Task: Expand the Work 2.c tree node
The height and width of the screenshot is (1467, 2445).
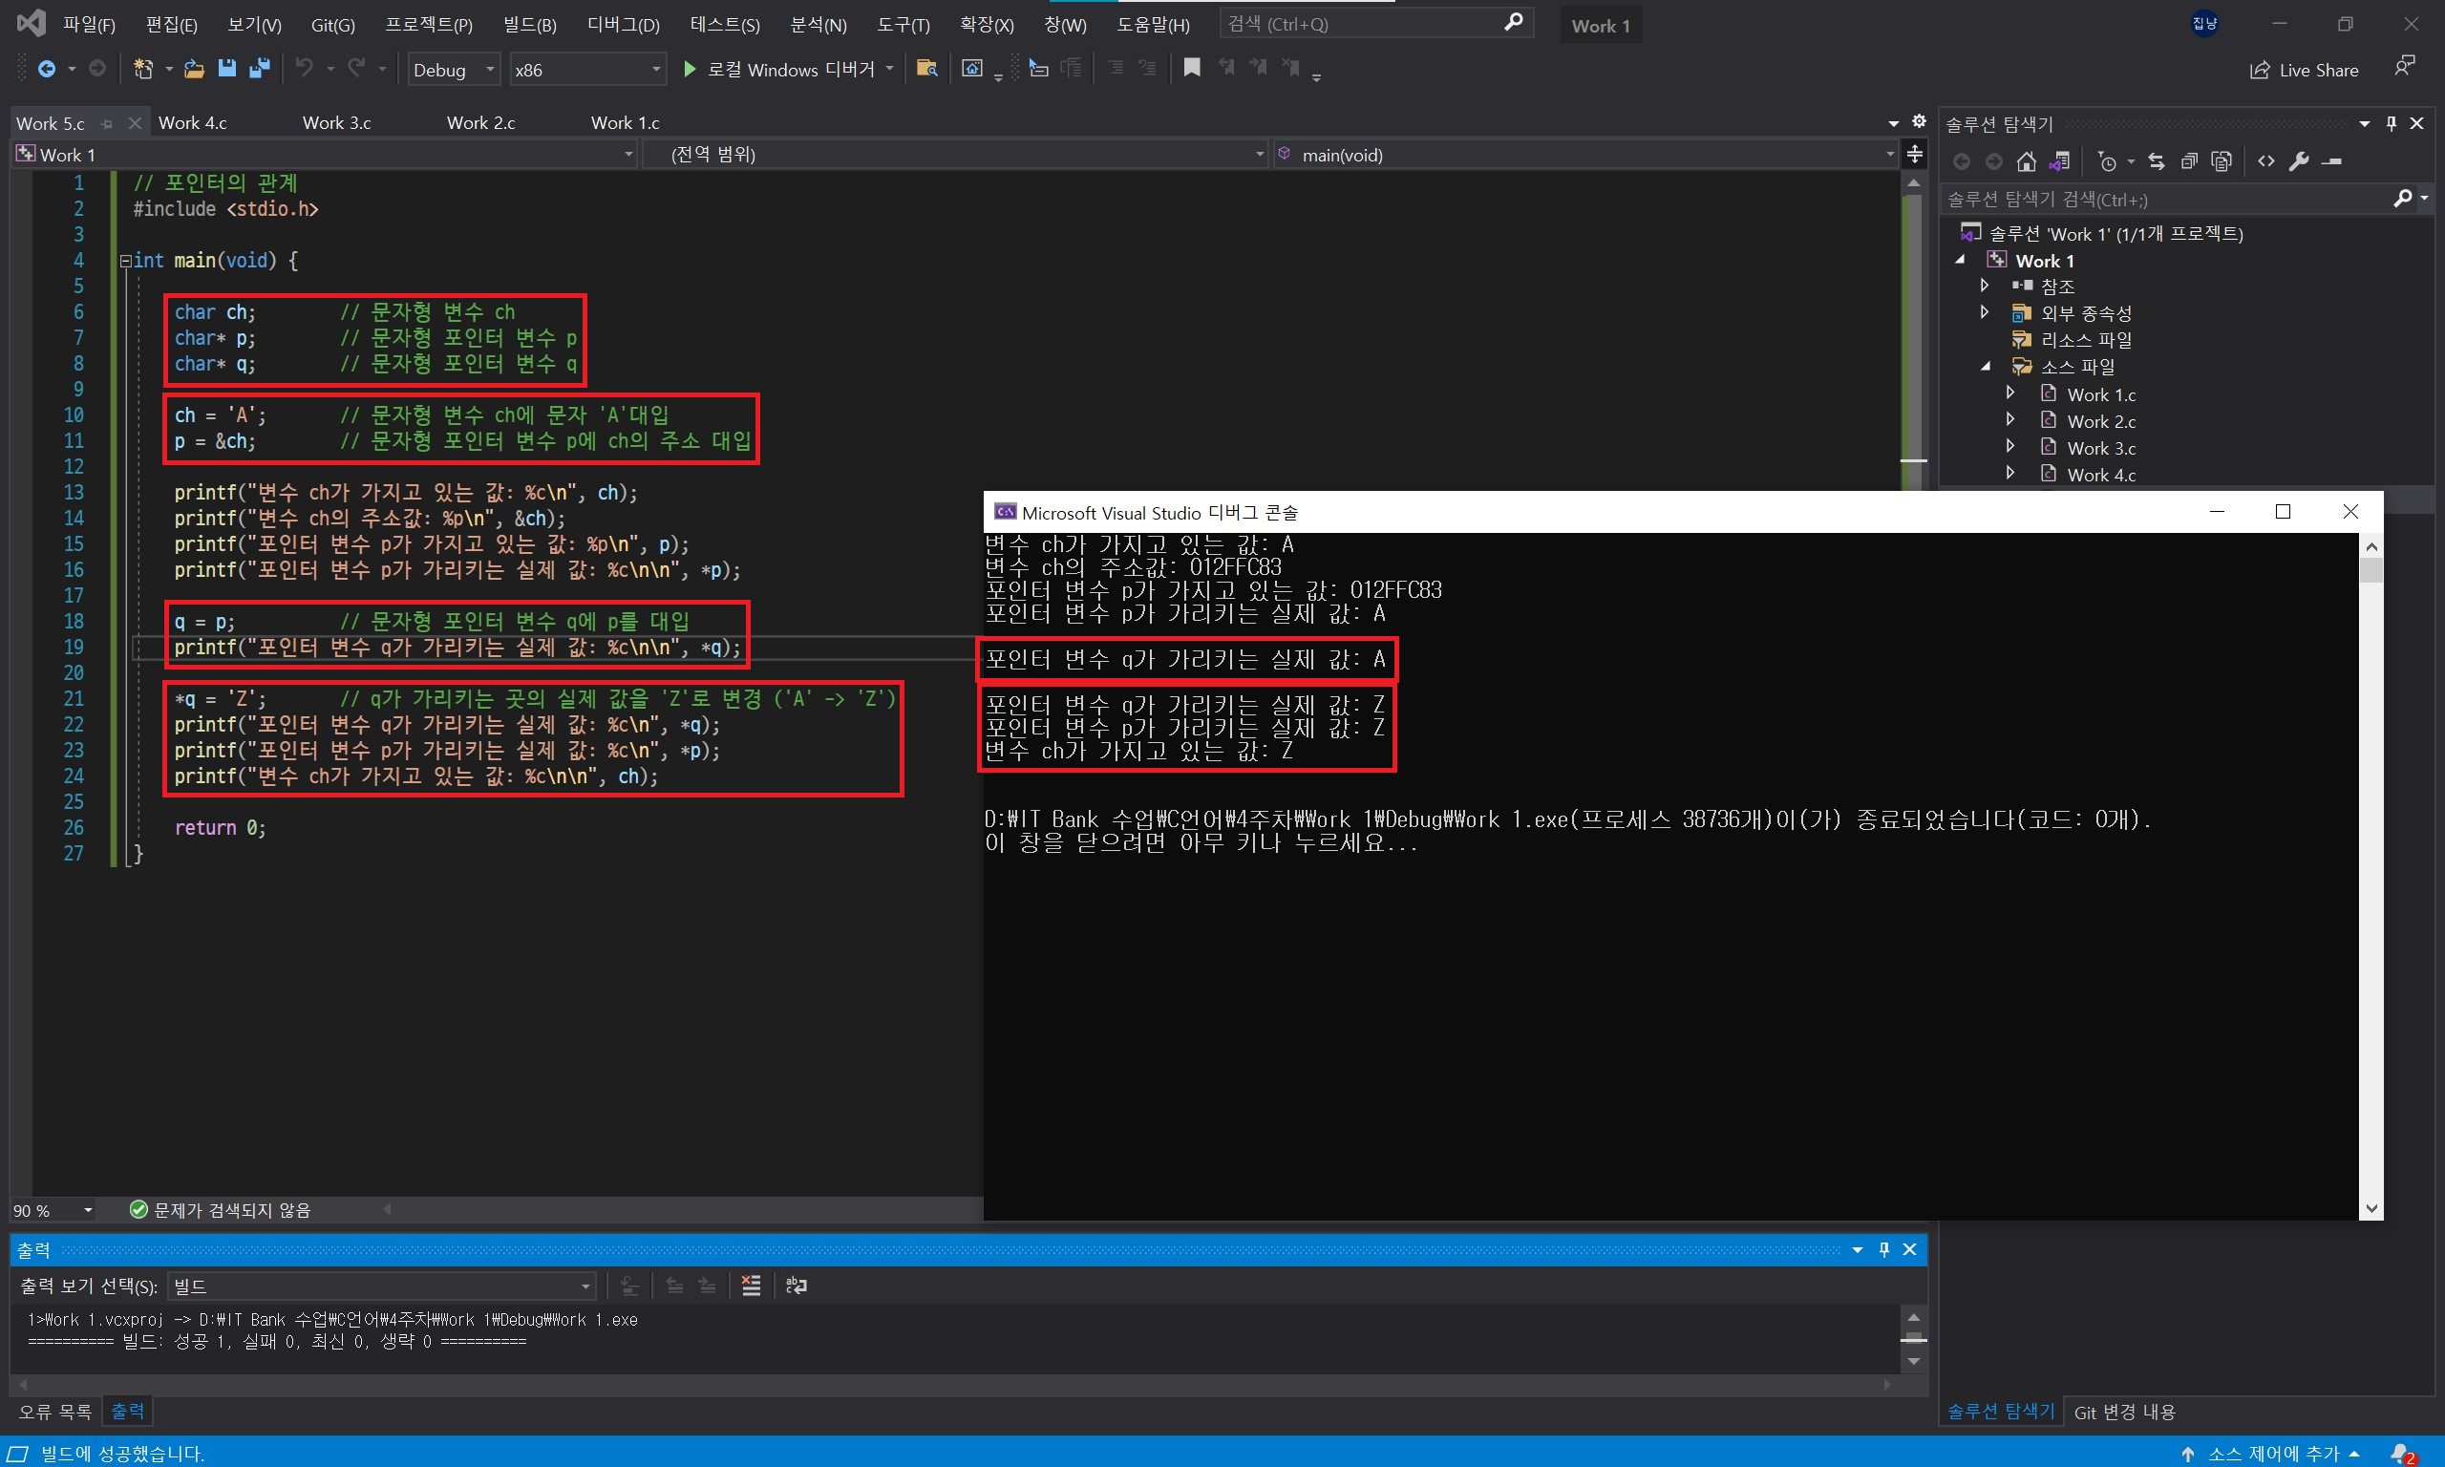Action: (2010, 420)
